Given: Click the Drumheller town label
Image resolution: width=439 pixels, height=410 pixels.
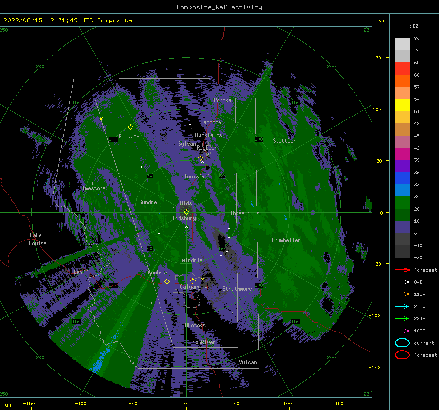Looking at the screenshot, I should click(x=286, y=240).
